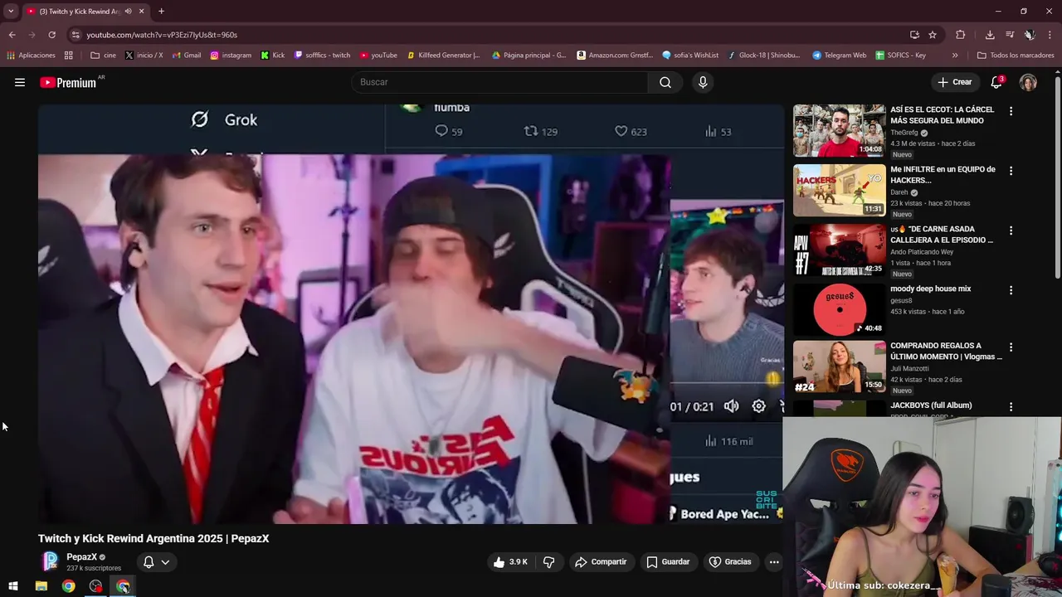The width and height of the screenshot is (1062, 597).
Task: Open Chrome downloads icon
Action: click(x=990, y=35)
